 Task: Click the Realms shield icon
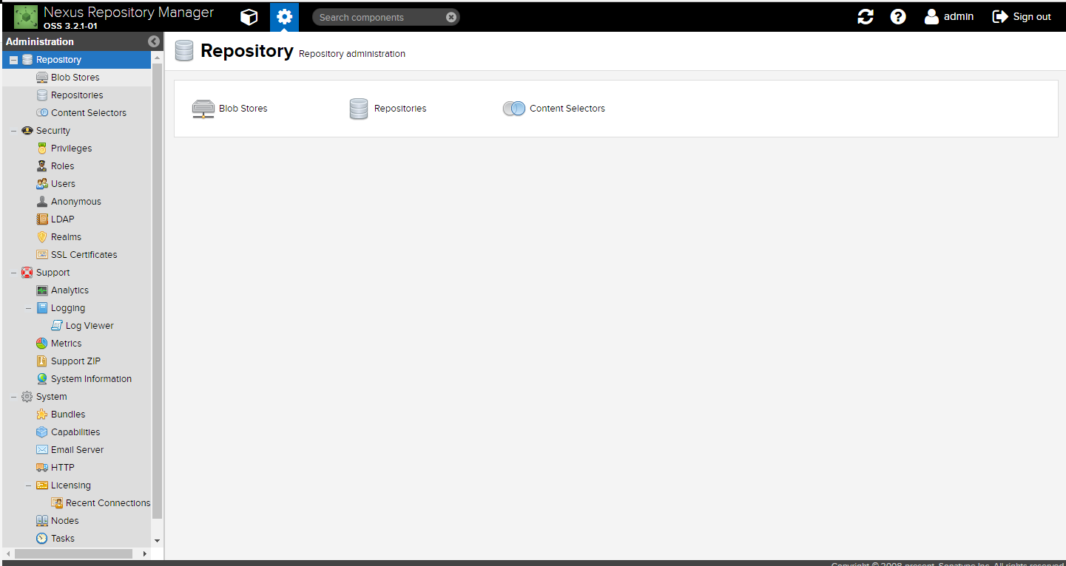[42, 236]
